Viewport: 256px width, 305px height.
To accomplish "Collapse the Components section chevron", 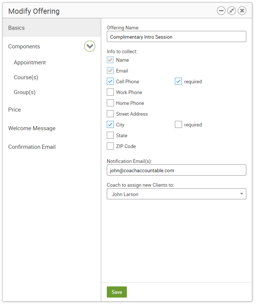I will [x=90, y=46].
